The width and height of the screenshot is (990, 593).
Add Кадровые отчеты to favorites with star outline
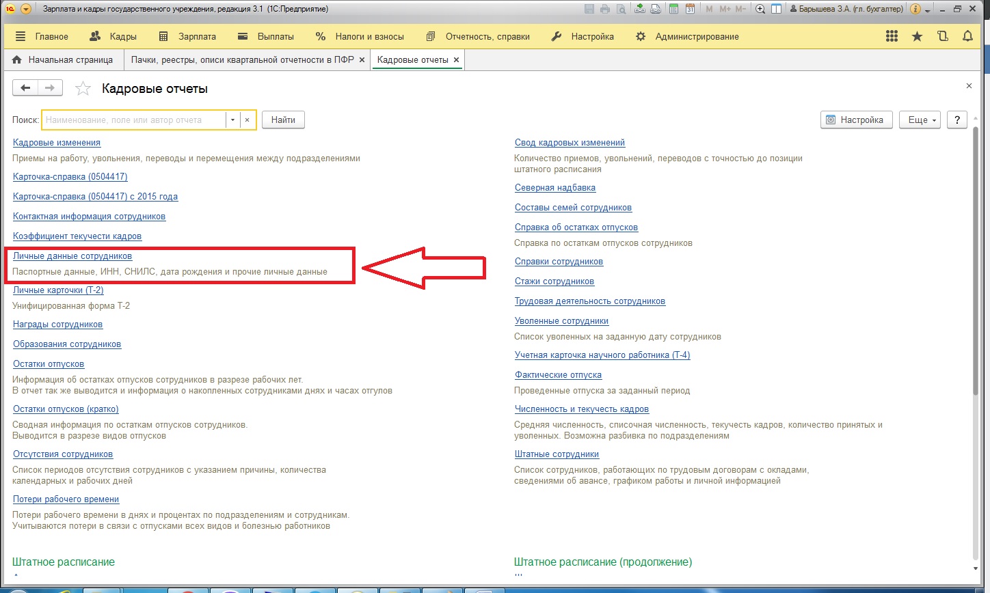83,89
